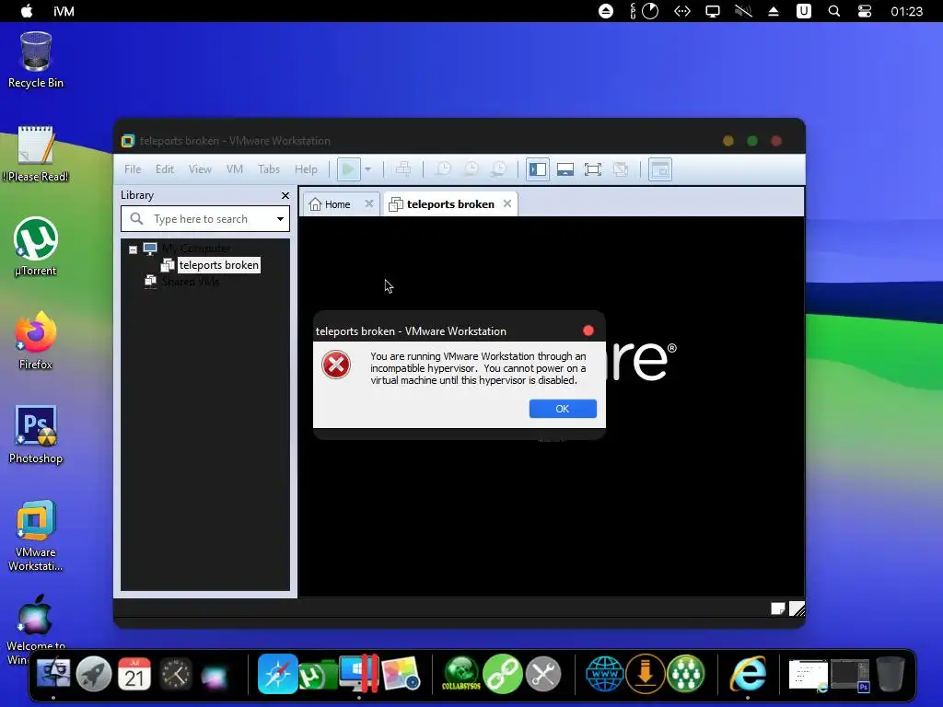Open the blue WWW globe dock icon
Image resolution: width=943 pixels, height=707 pixels.
pos(604,675)
